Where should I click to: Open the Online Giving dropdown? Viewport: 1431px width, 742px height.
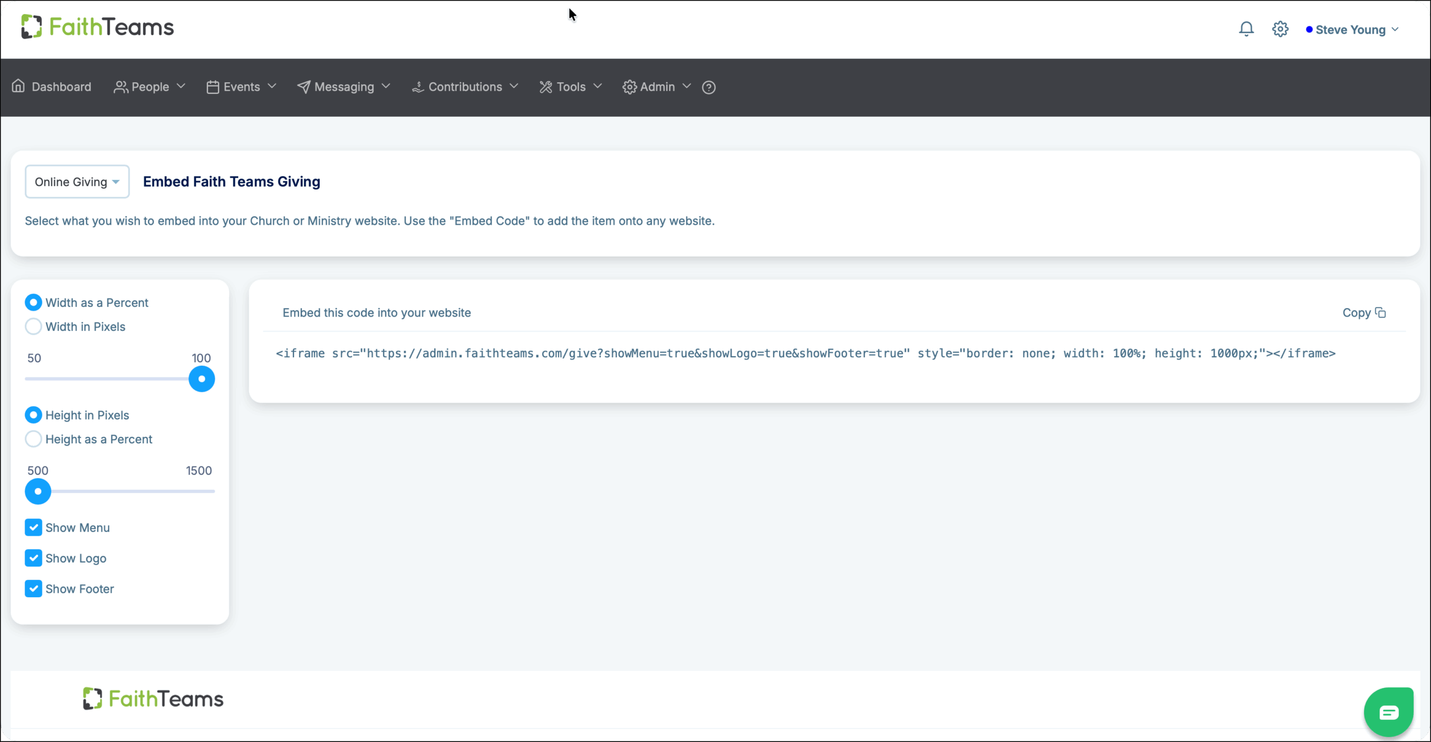point(77,181)
